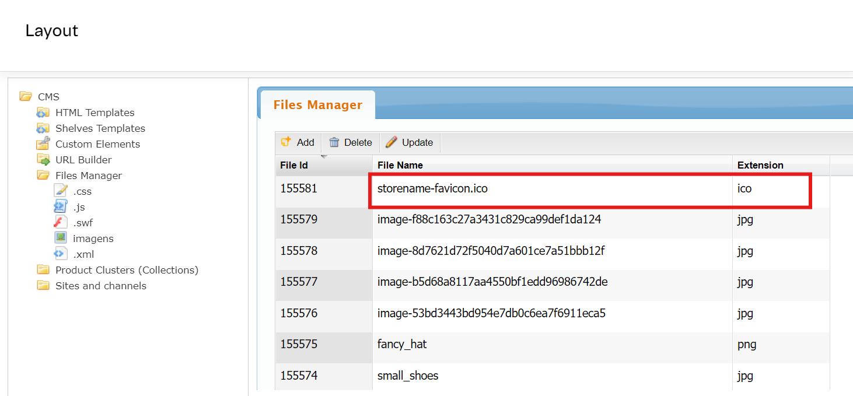Open Sites and channels tree item
Image resolution: width=853 pixels, height=396 pixels.
click(x=100, y=286)
